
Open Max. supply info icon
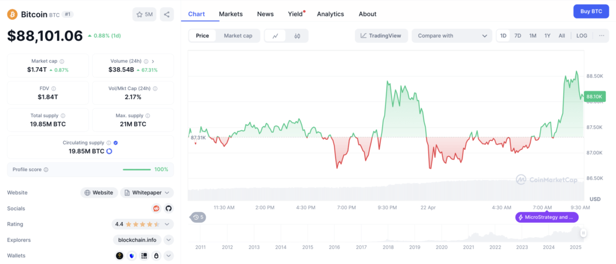pyautogui.click(x=148, y=116)
